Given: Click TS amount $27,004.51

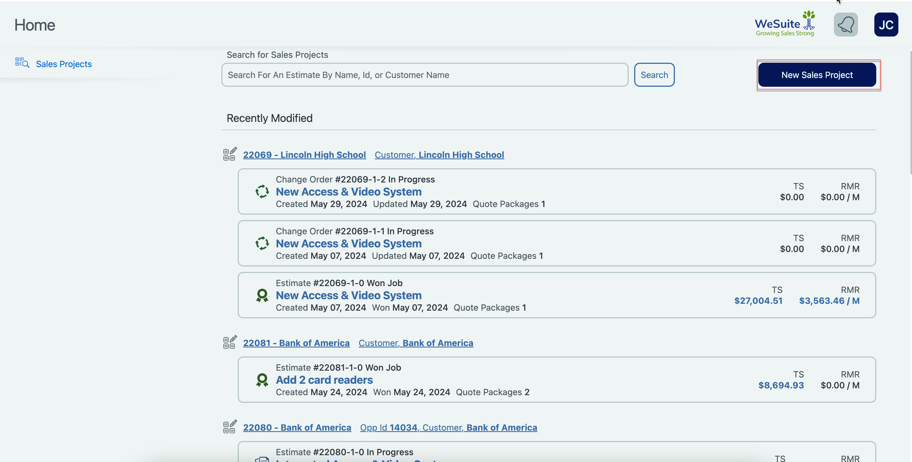Looking at the screenshot, I should coord(758,301).
